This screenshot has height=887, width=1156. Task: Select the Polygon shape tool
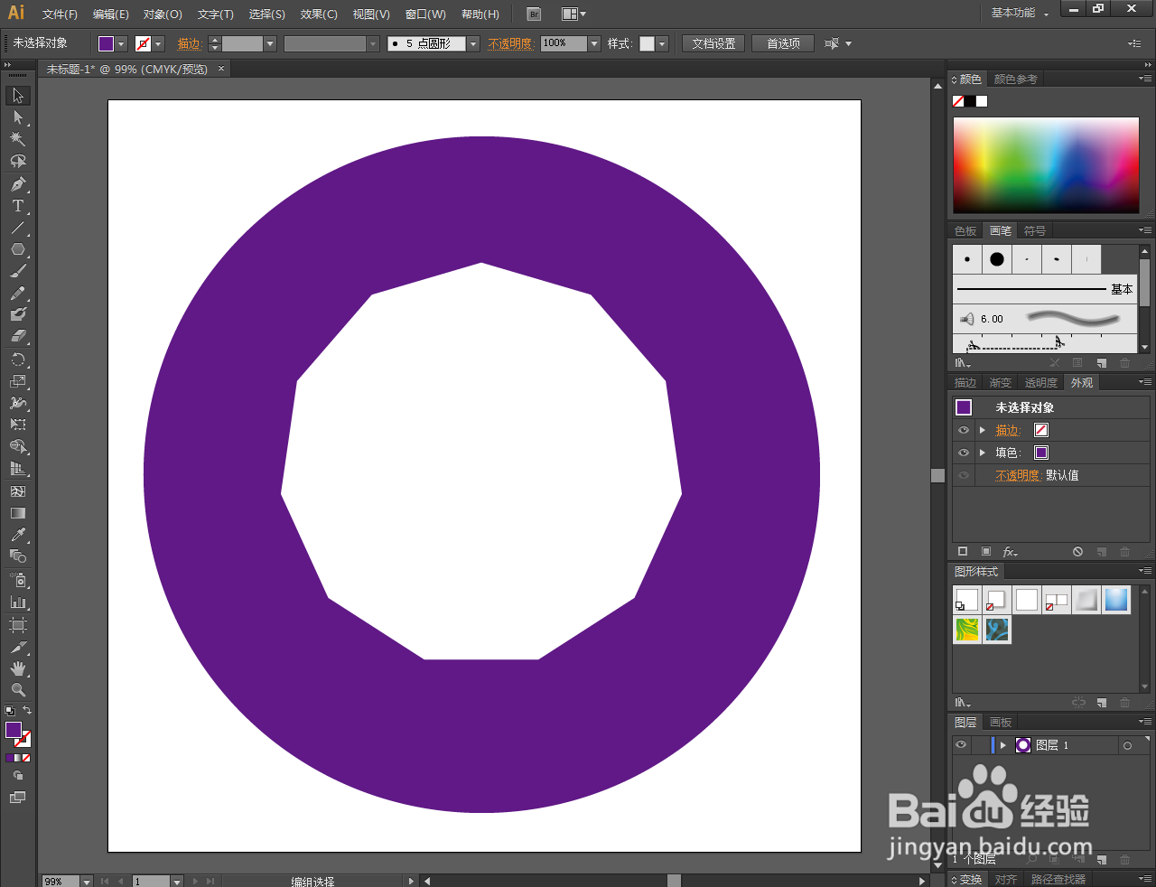coord(18,249)
